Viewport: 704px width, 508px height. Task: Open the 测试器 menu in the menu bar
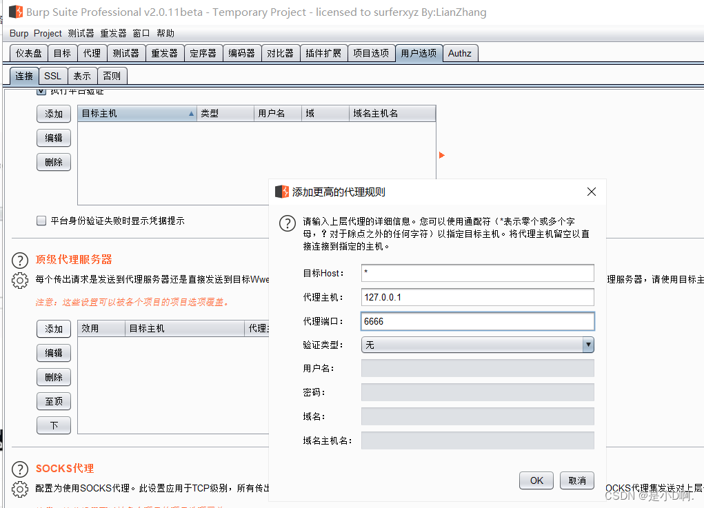pyautogui.click(x=81, y=33)
